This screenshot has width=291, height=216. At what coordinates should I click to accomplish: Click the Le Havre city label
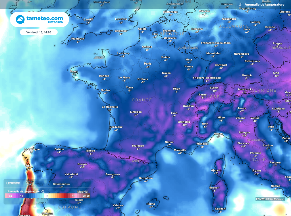tap(123, 53)
